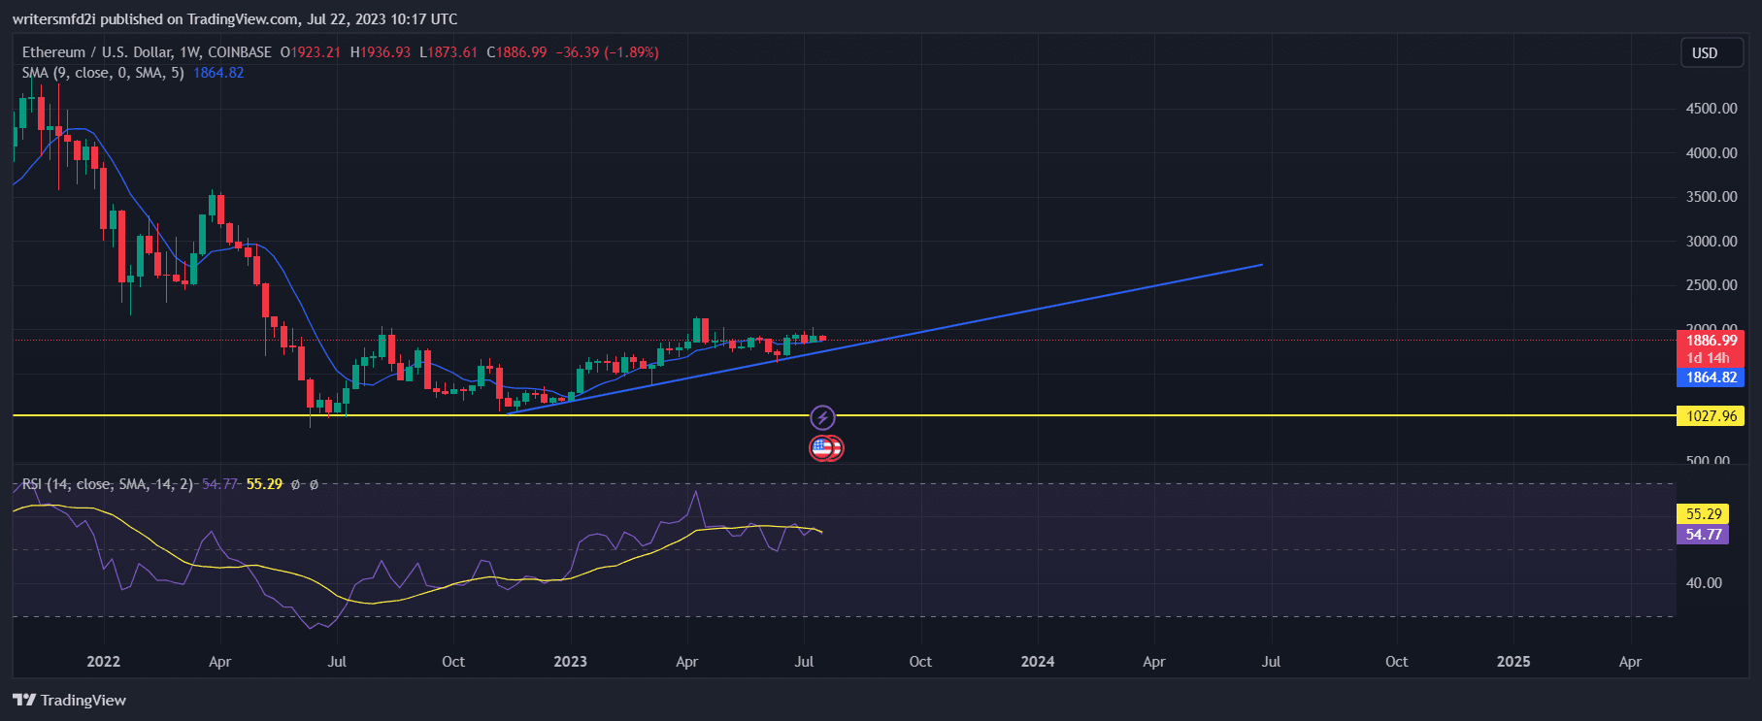Click the yellow 1027.96 price label
Viewport: 1762px width, 721px height.
(x=1710, y=416)
